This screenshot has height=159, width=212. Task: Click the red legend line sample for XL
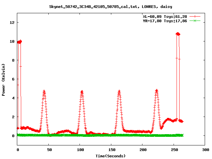[195, 17]
